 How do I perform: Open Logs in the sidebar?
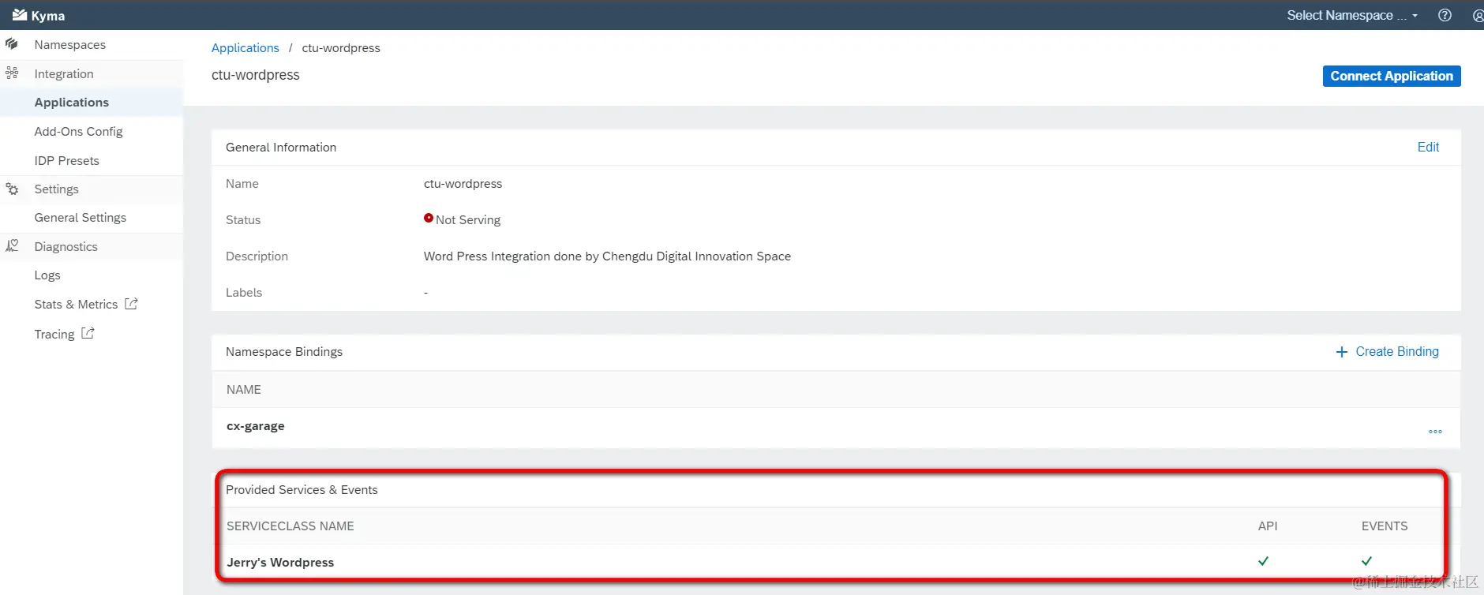click(47, 275)
